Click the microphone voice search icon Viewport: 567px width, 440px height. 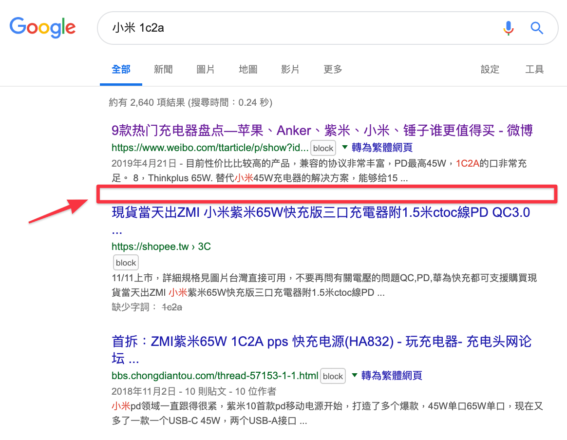[508, 28]
